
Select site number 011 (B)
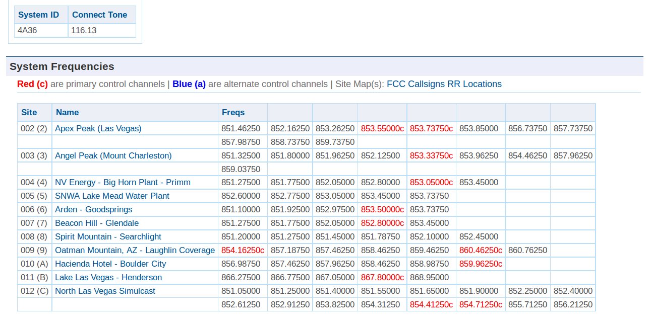pyautogui.click(x=34, y=277)
